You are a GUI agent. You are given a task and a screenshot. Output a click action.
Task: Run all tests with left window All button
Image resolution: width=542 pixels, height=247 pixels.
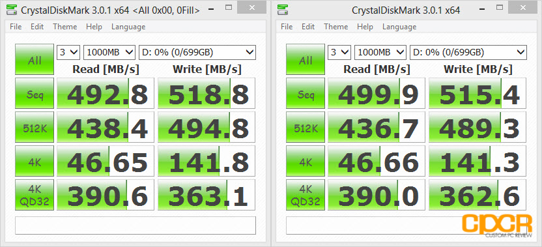click(x=35, y=59)
